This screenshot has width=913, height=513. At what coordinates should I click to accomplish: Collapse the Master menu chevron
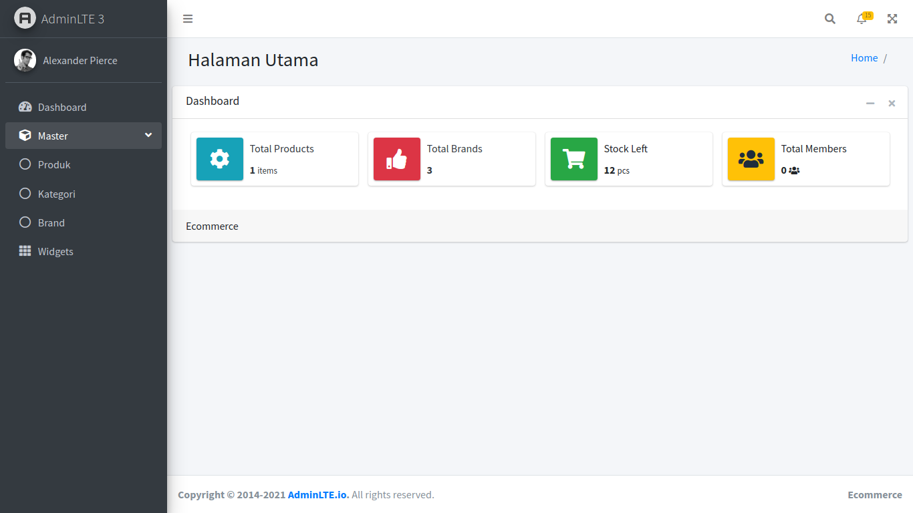(x=148, y=135)
